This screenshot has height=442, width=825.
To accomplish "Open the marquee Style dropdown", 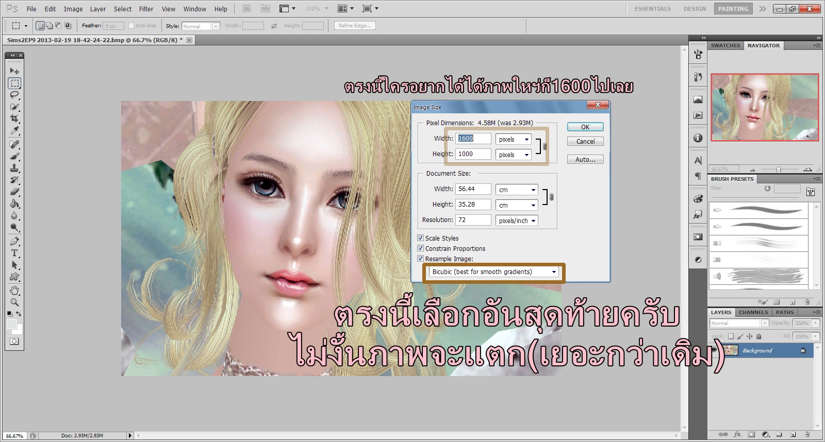I will pyautogui.click(x=201, y=26).
